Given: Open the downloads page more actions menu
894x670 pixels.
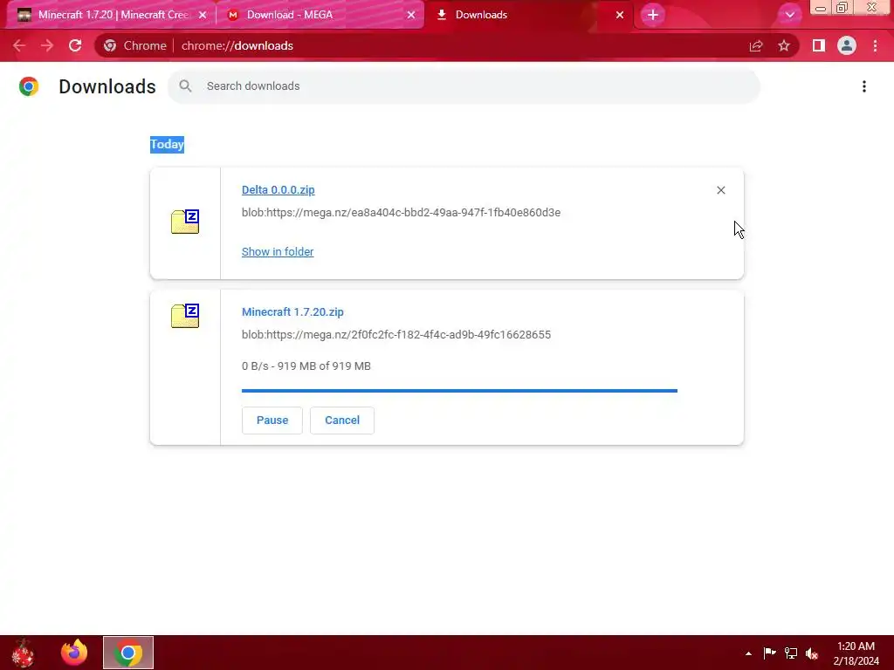Looking at the screenshot, I should (x=864, y=86).
